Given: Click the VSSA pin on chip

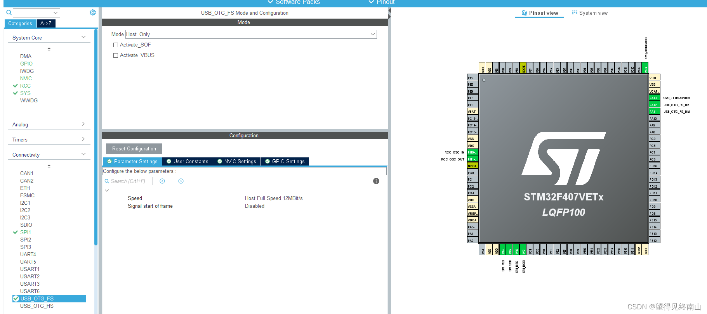Looking at the screenshot, I should [472, 207].
